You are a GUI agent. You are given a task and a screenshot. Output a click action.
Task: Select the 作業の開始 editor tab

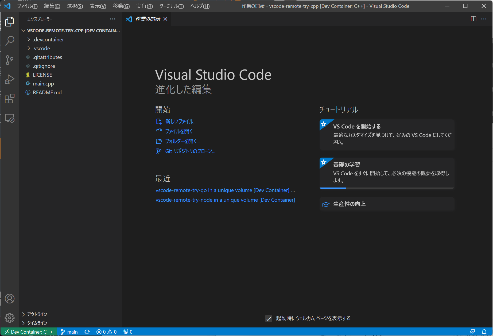point(147,19)
